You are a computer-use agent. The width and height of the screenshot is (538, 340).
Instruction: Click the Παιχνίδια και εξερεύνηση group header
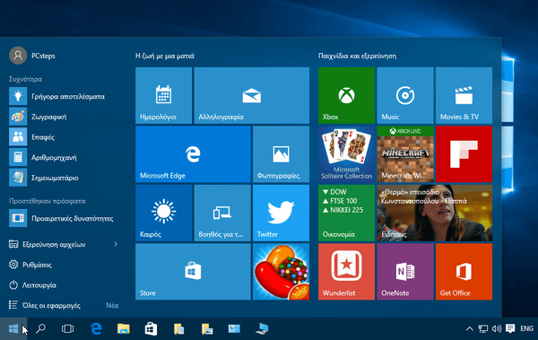[357, 56]
